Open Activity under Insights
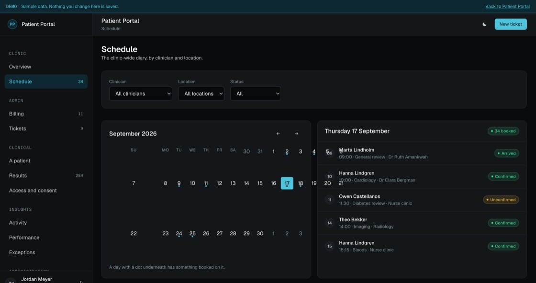Viewport: 536px width, 283px height. click(46, 223)
